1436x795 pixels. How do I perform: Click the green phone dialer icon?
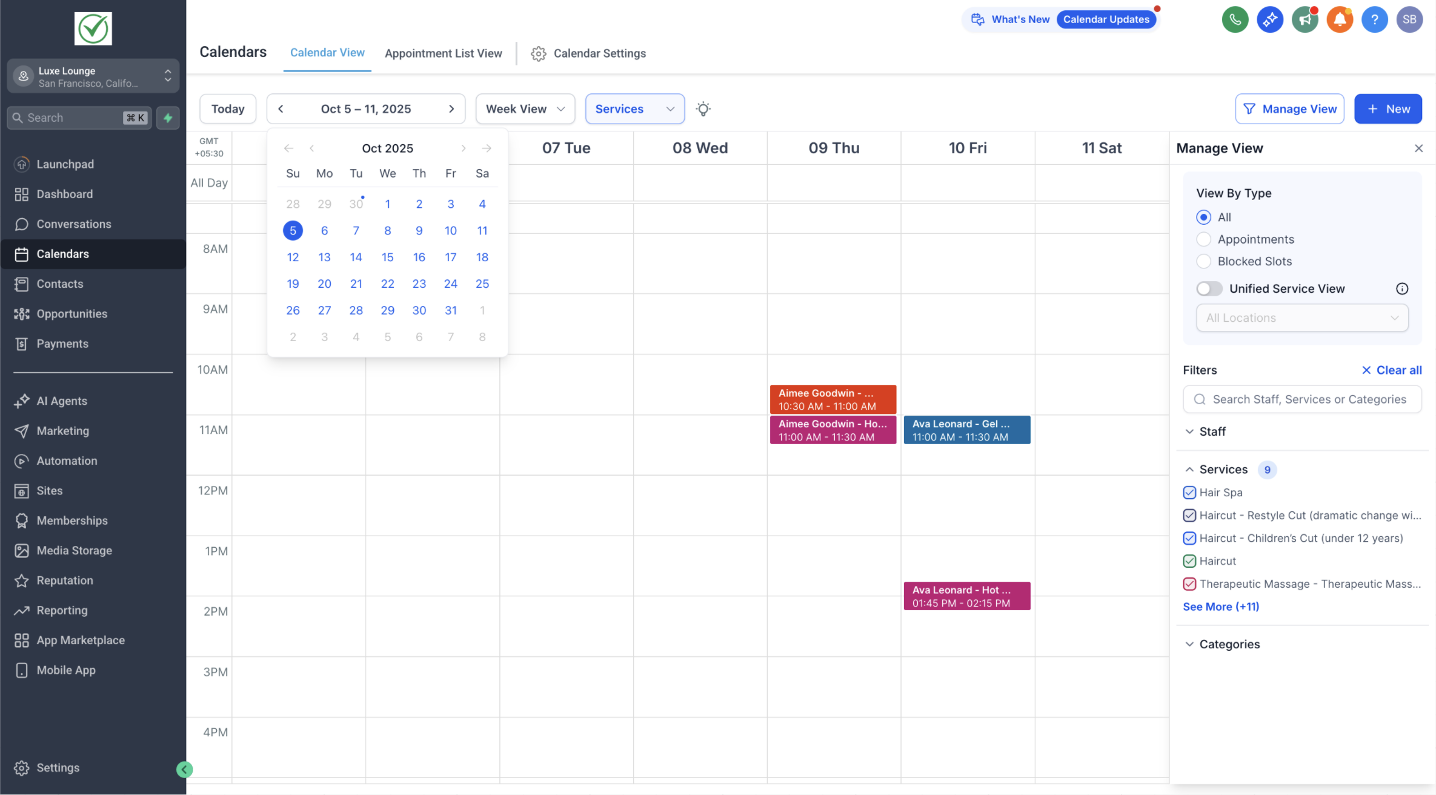point(1235,19)
